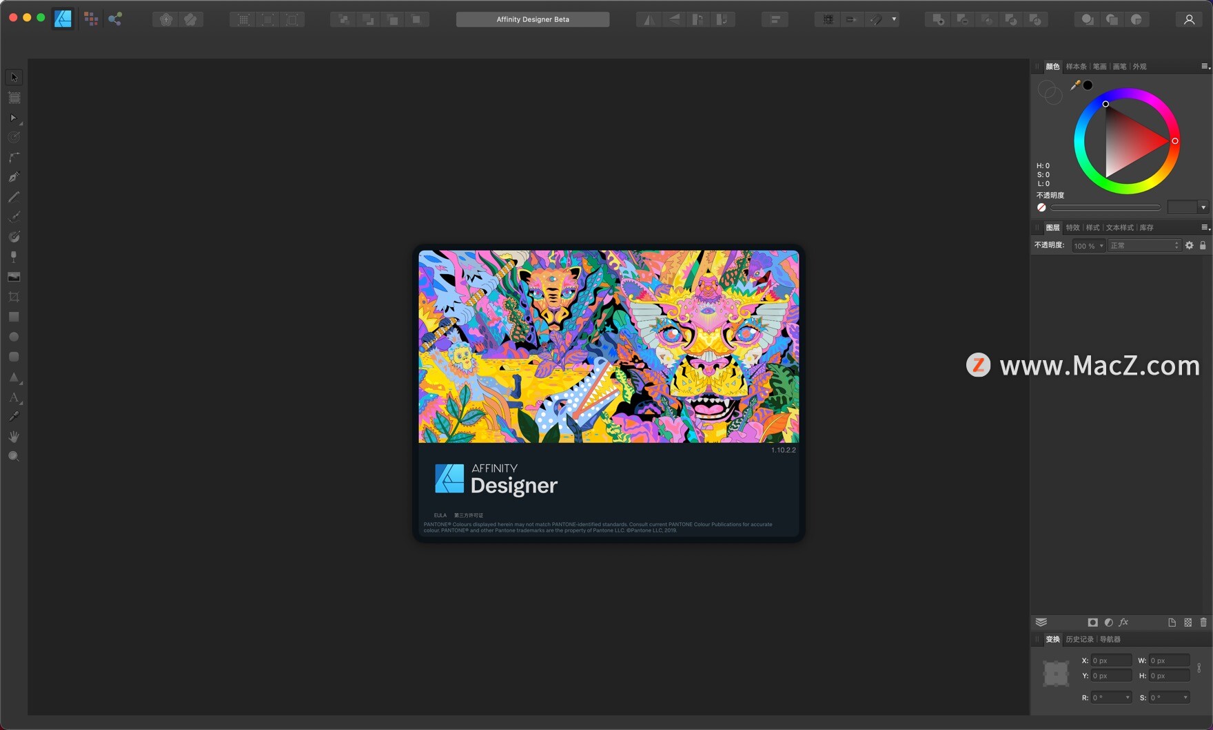Image resolution: width=1213 pixels, height=730 pixels.
Task: Click the Flip Horizontal toolbar icon
Action: coord(649,19)
